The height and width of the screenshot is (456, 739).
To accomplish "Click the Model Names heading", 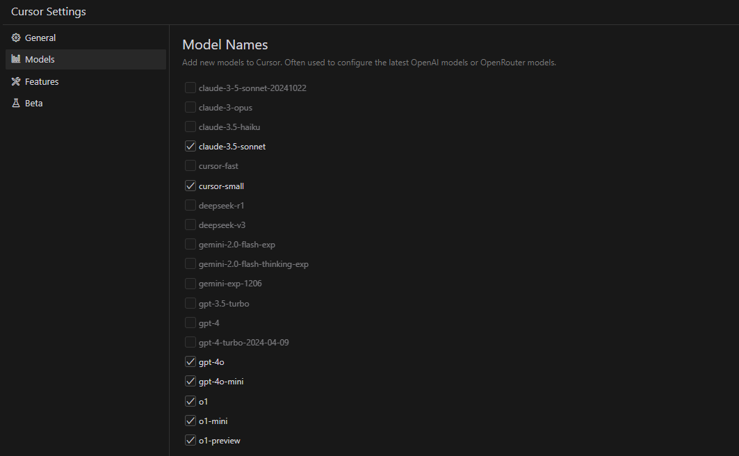I will [x=225, y=44].
